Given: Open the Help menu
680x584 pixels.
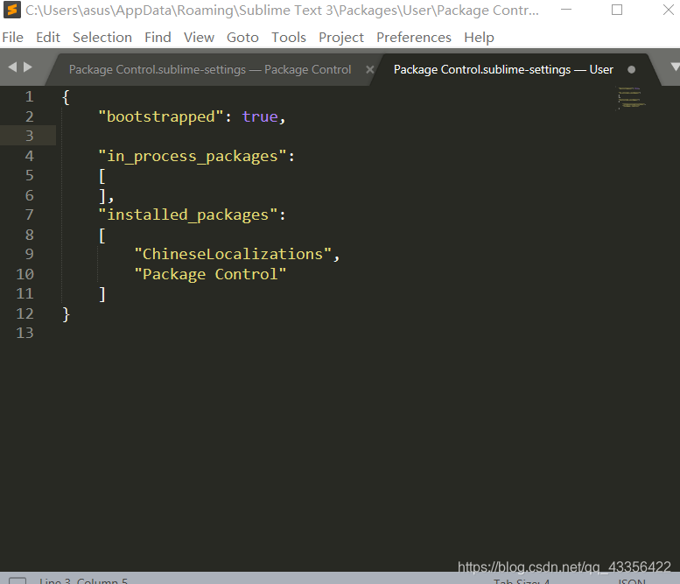Looking at the screenshot, I should (479, 38).
